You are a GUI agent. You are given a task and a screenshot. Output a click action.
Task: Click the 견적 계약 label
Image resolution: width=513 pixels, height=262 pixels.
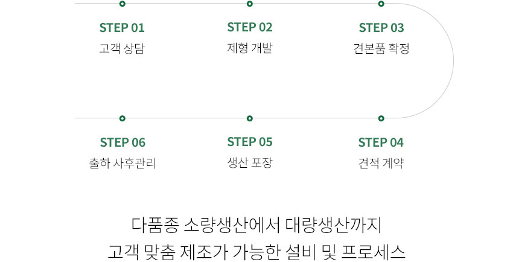pos(381,163)
